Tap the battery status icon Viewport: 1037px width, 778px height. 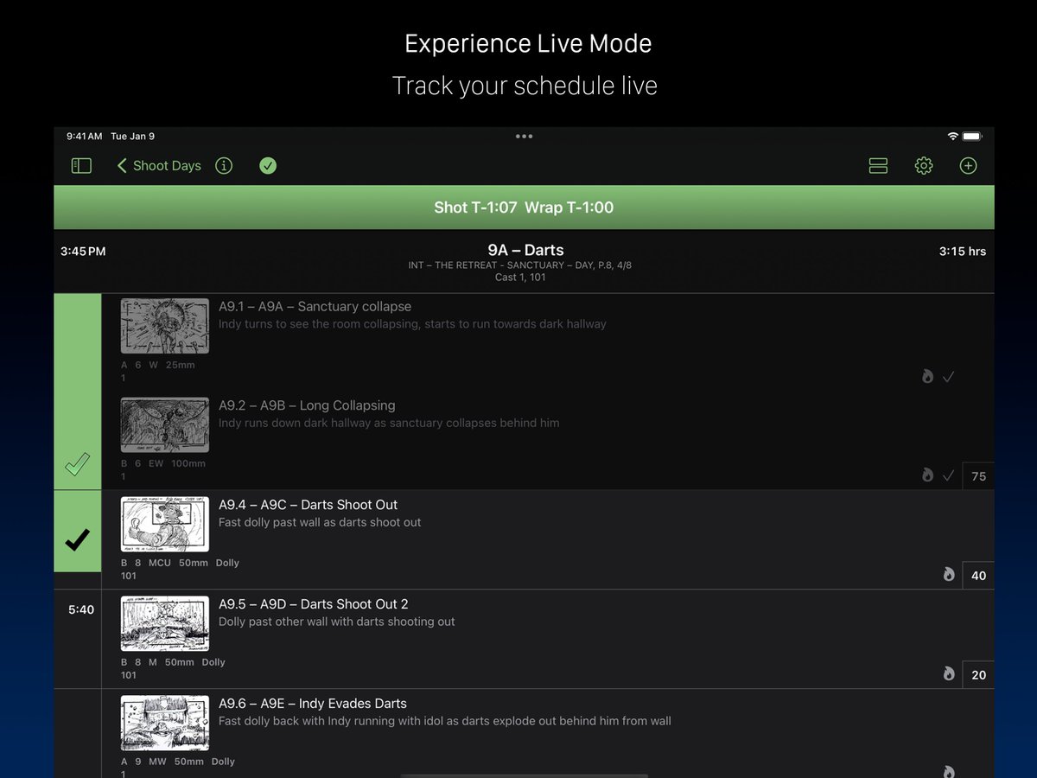click(972, 137)
